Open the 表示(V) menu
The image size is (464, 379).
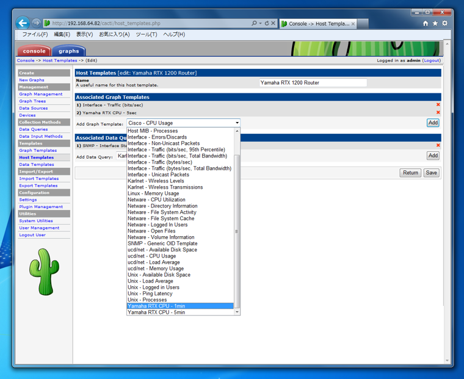pos(84,34)
